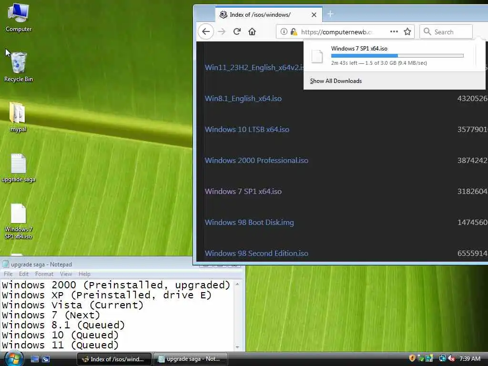Click file size 1474560 for Boot Disk row
This screenshot has height=366, width=488.
(x=472, y=223)
